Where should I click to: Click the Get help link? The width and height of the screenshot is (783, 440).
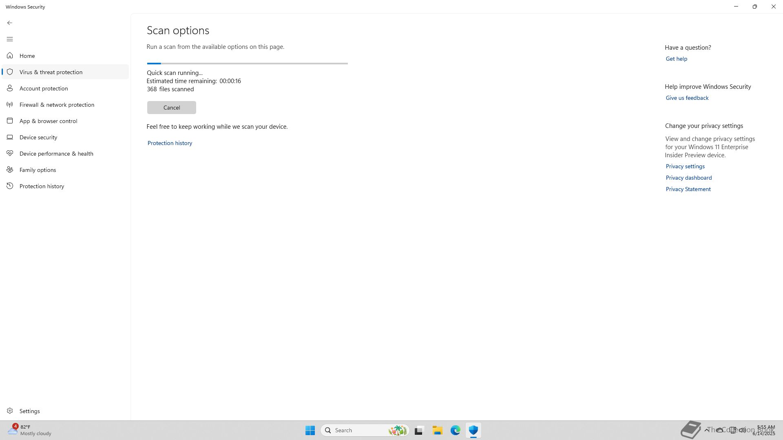pos(676,59)
